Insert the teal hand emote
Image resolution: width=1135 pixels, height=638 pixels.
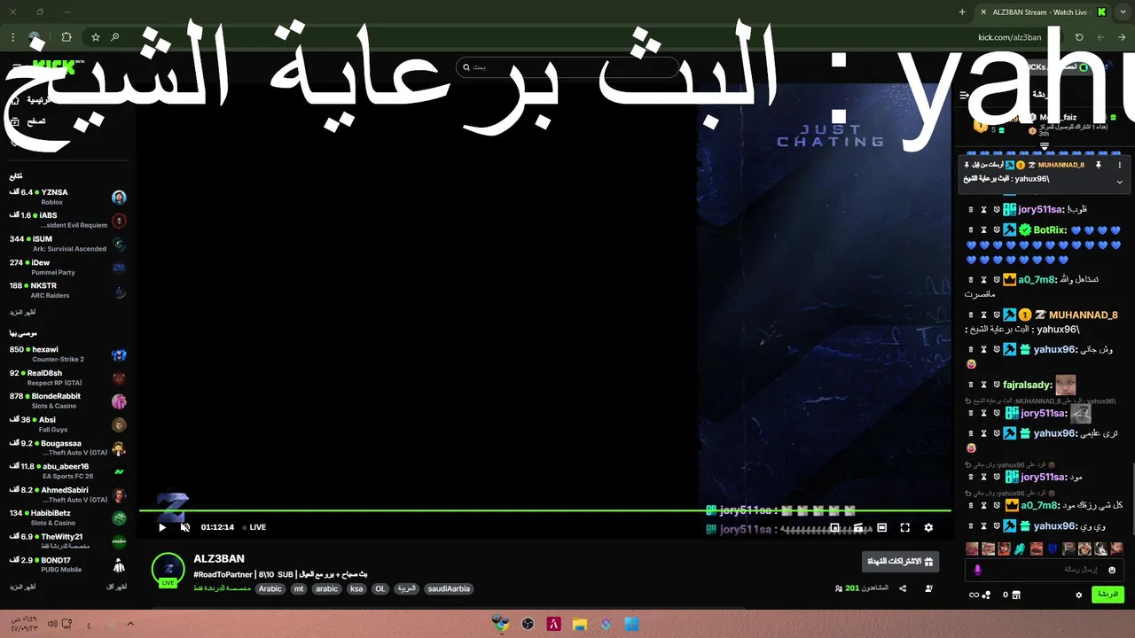1021,549
